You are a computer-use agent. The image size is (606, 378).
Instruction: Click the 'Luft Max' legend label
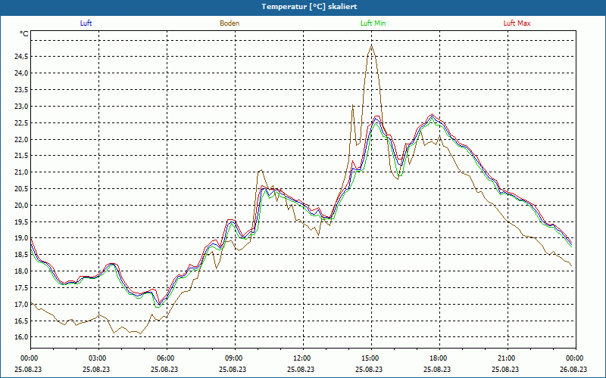517,23
